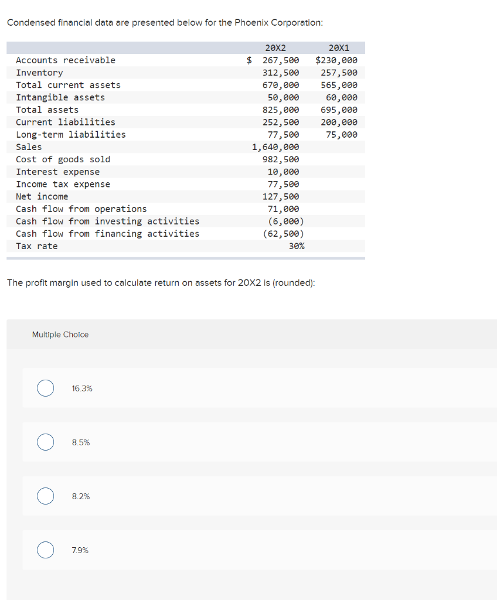Click the Multiple Choice heading
The image size is (497, 600).
pos(60,334)
